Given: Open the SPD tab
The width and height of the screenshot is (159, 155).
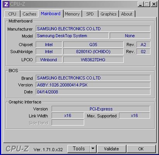Looking at the screenshot, I should (x=90, y=14).
